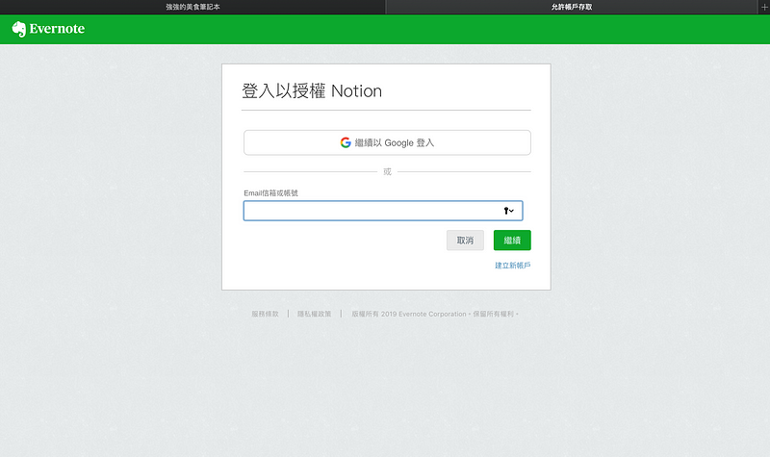Click the Evernote elephant logo
This screenshot has width=770, height=457.
[18, 29]
